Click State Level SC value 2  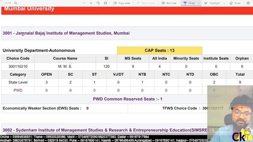pos(70,82)
